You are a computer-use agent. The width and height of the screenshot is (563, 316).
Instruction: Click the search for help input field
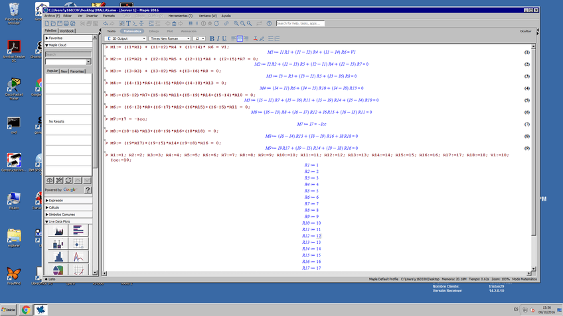(x=300, y=23)
